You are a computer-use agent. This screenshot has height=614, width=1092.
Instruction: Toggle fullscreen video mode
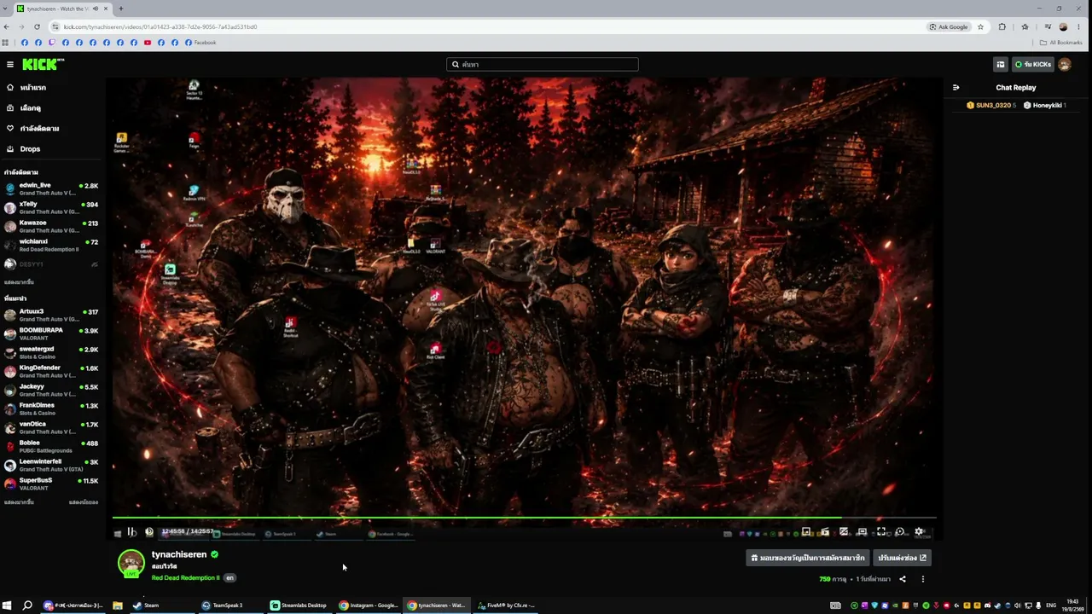[881, 532]
